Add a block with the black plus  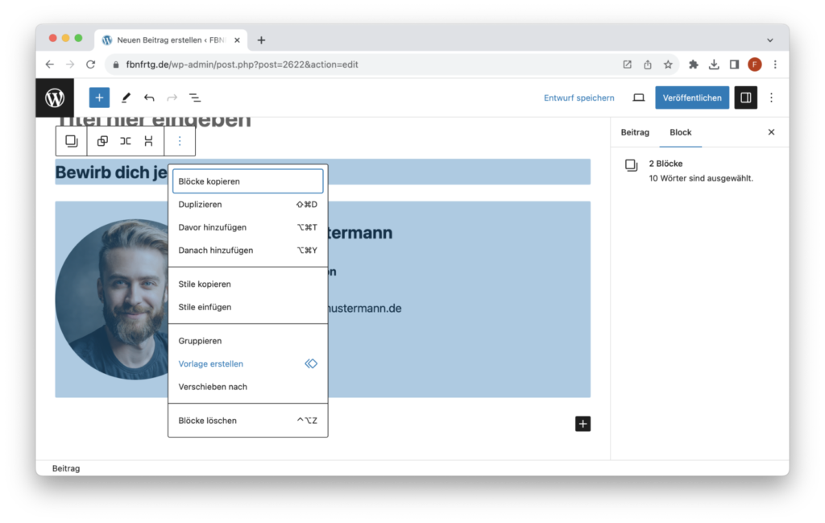(582, 424)
